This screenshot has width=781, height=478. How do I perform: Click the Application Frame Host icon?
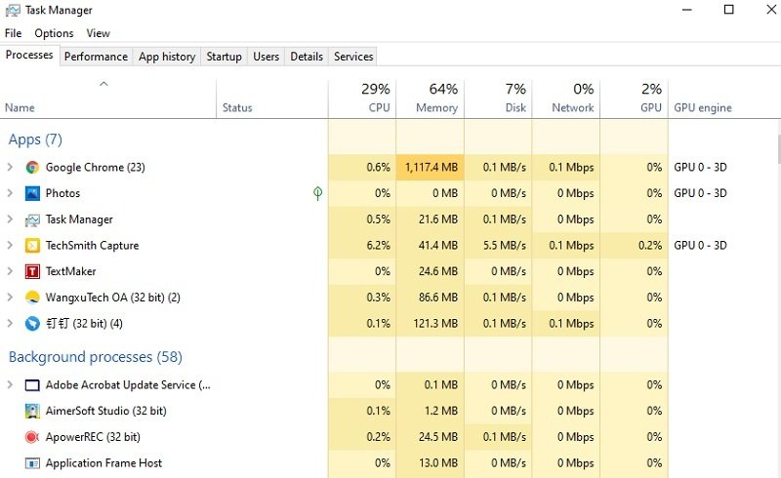coord(32,463)
